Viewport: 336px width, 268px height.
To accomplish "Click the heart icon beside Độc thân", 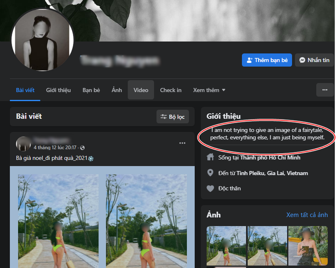I will pyautogui.click(x=210, y=189).
